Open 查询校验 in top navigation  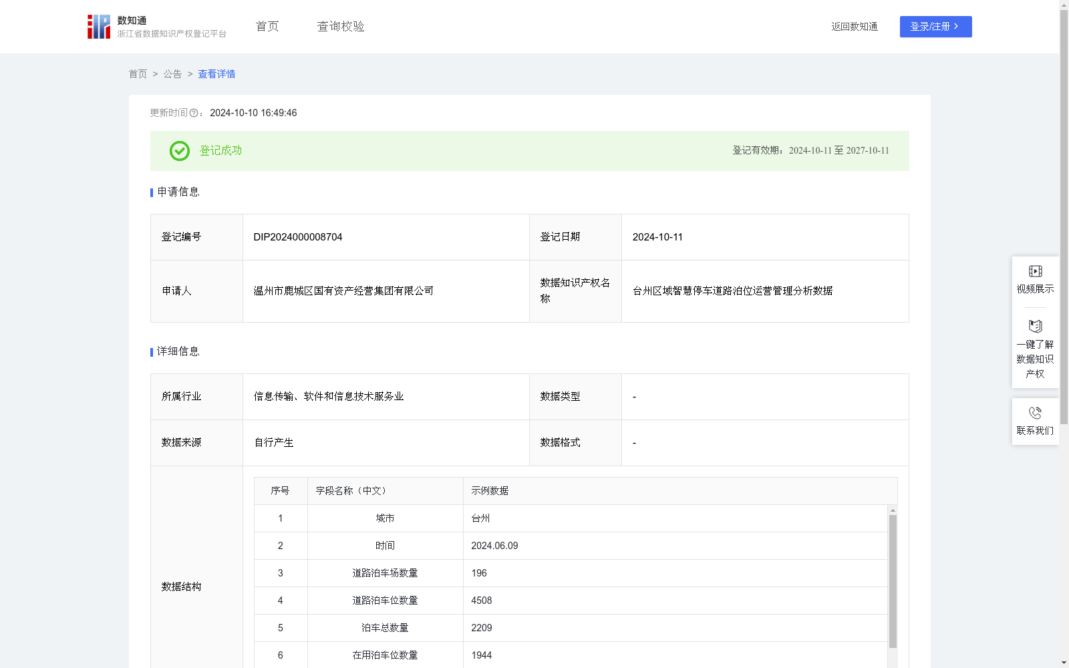click(341, 27)
